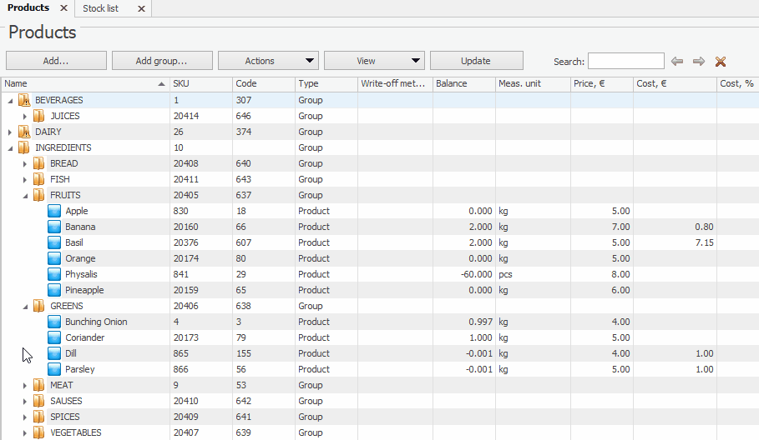Close the Stock list tab
759x440 pixels.
[141, 8]
